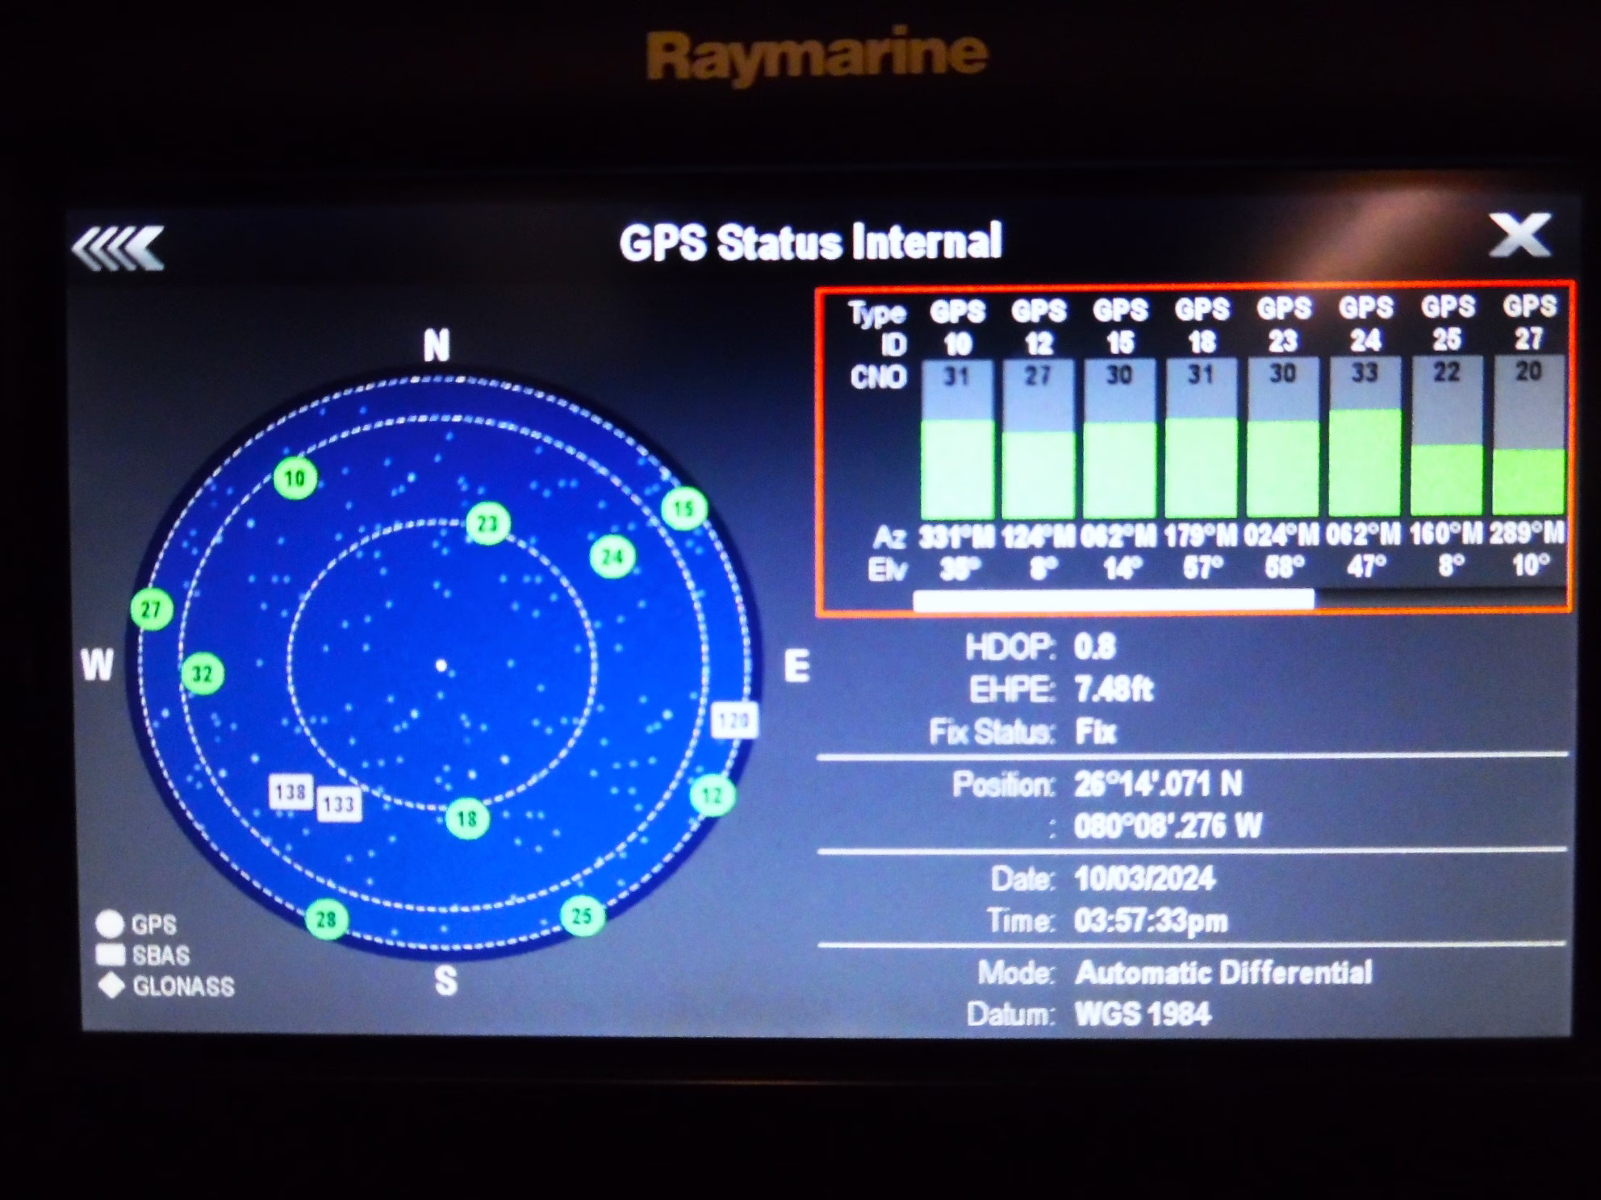Tap the azimuth value 331°M

958,537
